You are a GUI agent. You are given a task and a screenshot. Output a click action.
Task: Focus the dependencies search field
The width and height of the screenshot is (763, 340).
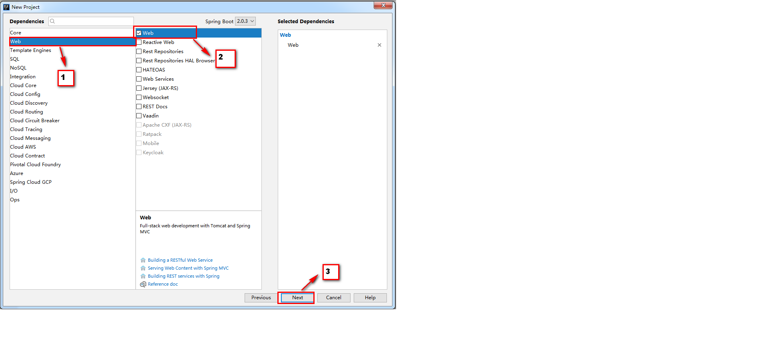91,21
